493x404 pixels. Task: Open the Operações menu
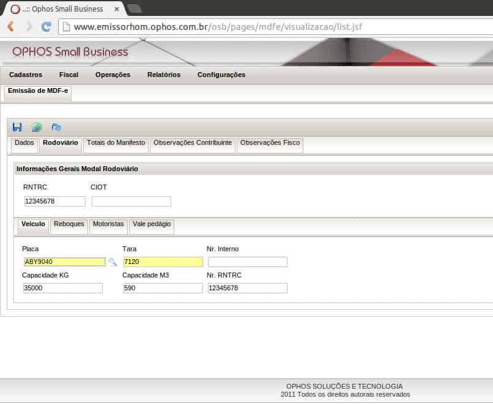coord(113,75)
